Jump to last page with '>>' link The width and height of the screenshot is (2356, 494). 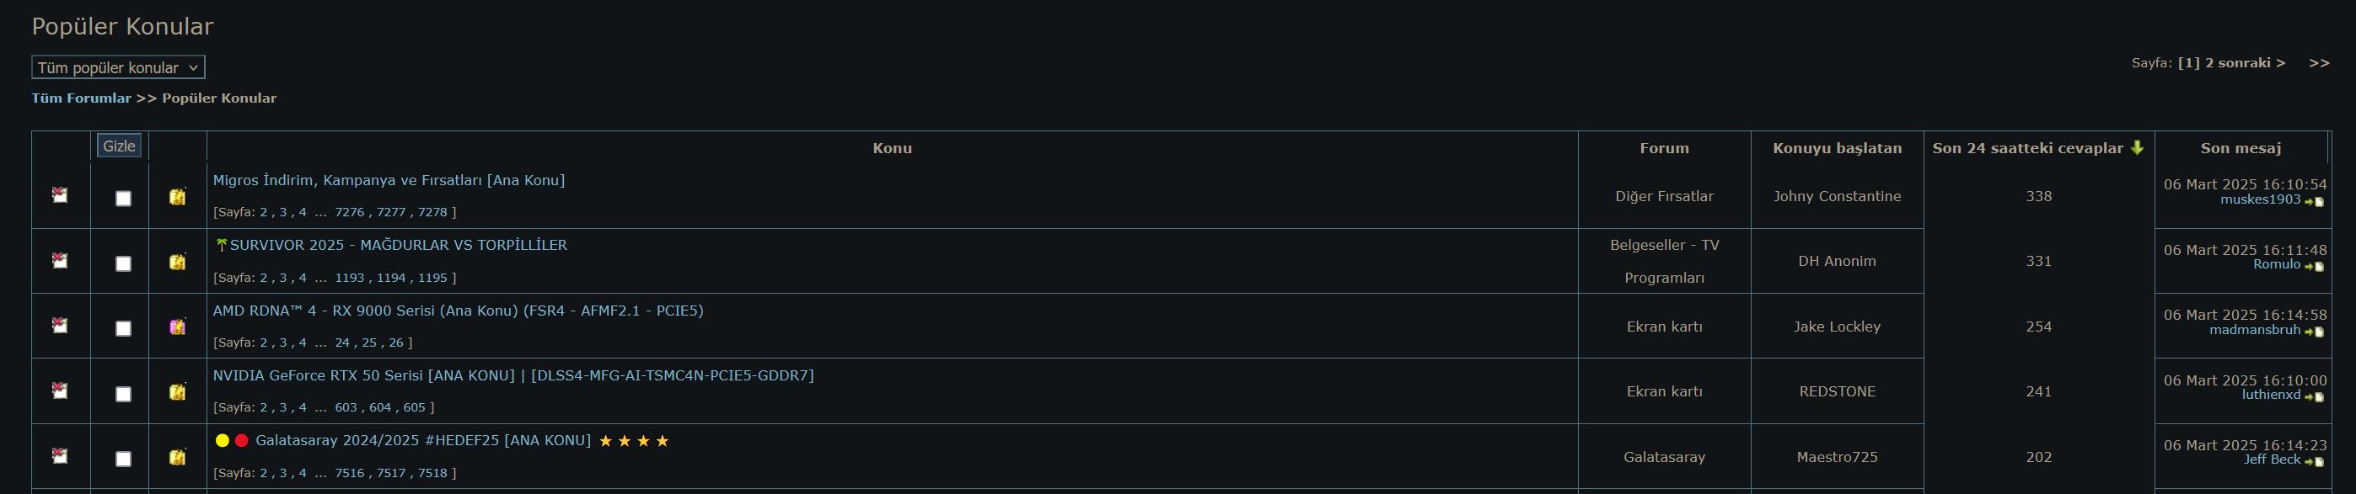(2319, 63)
